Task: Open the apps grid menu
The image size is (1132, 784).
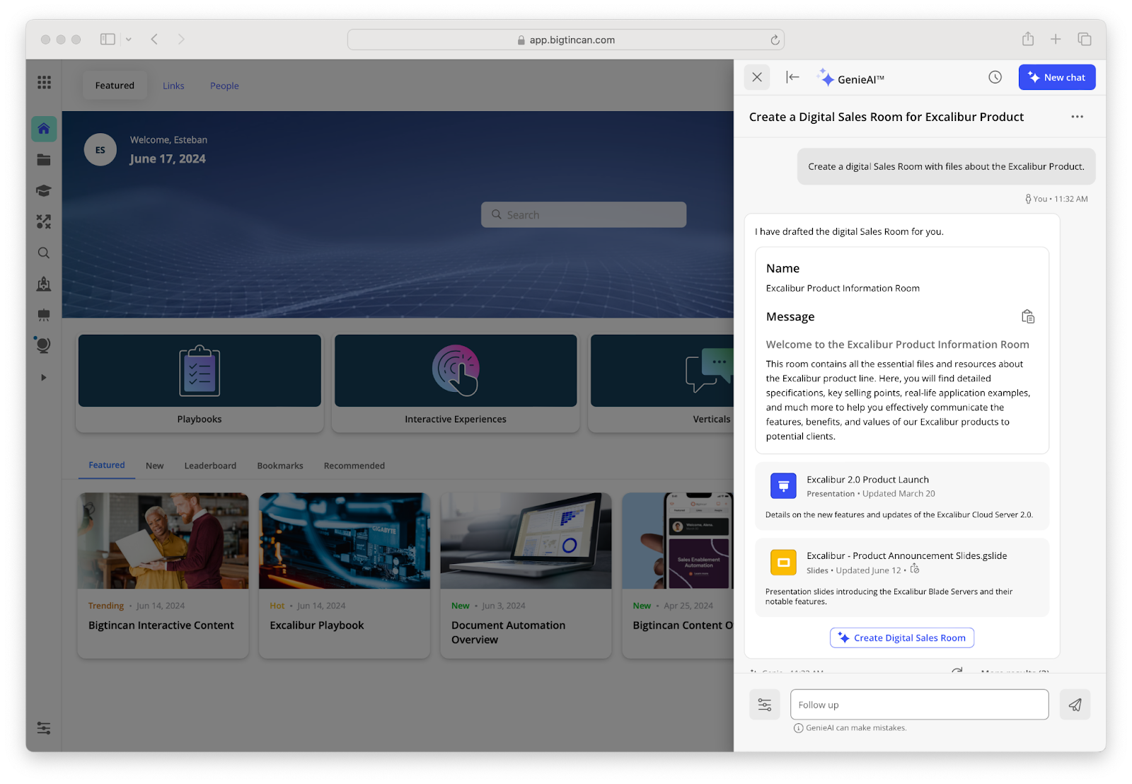Action: point(44,83)
